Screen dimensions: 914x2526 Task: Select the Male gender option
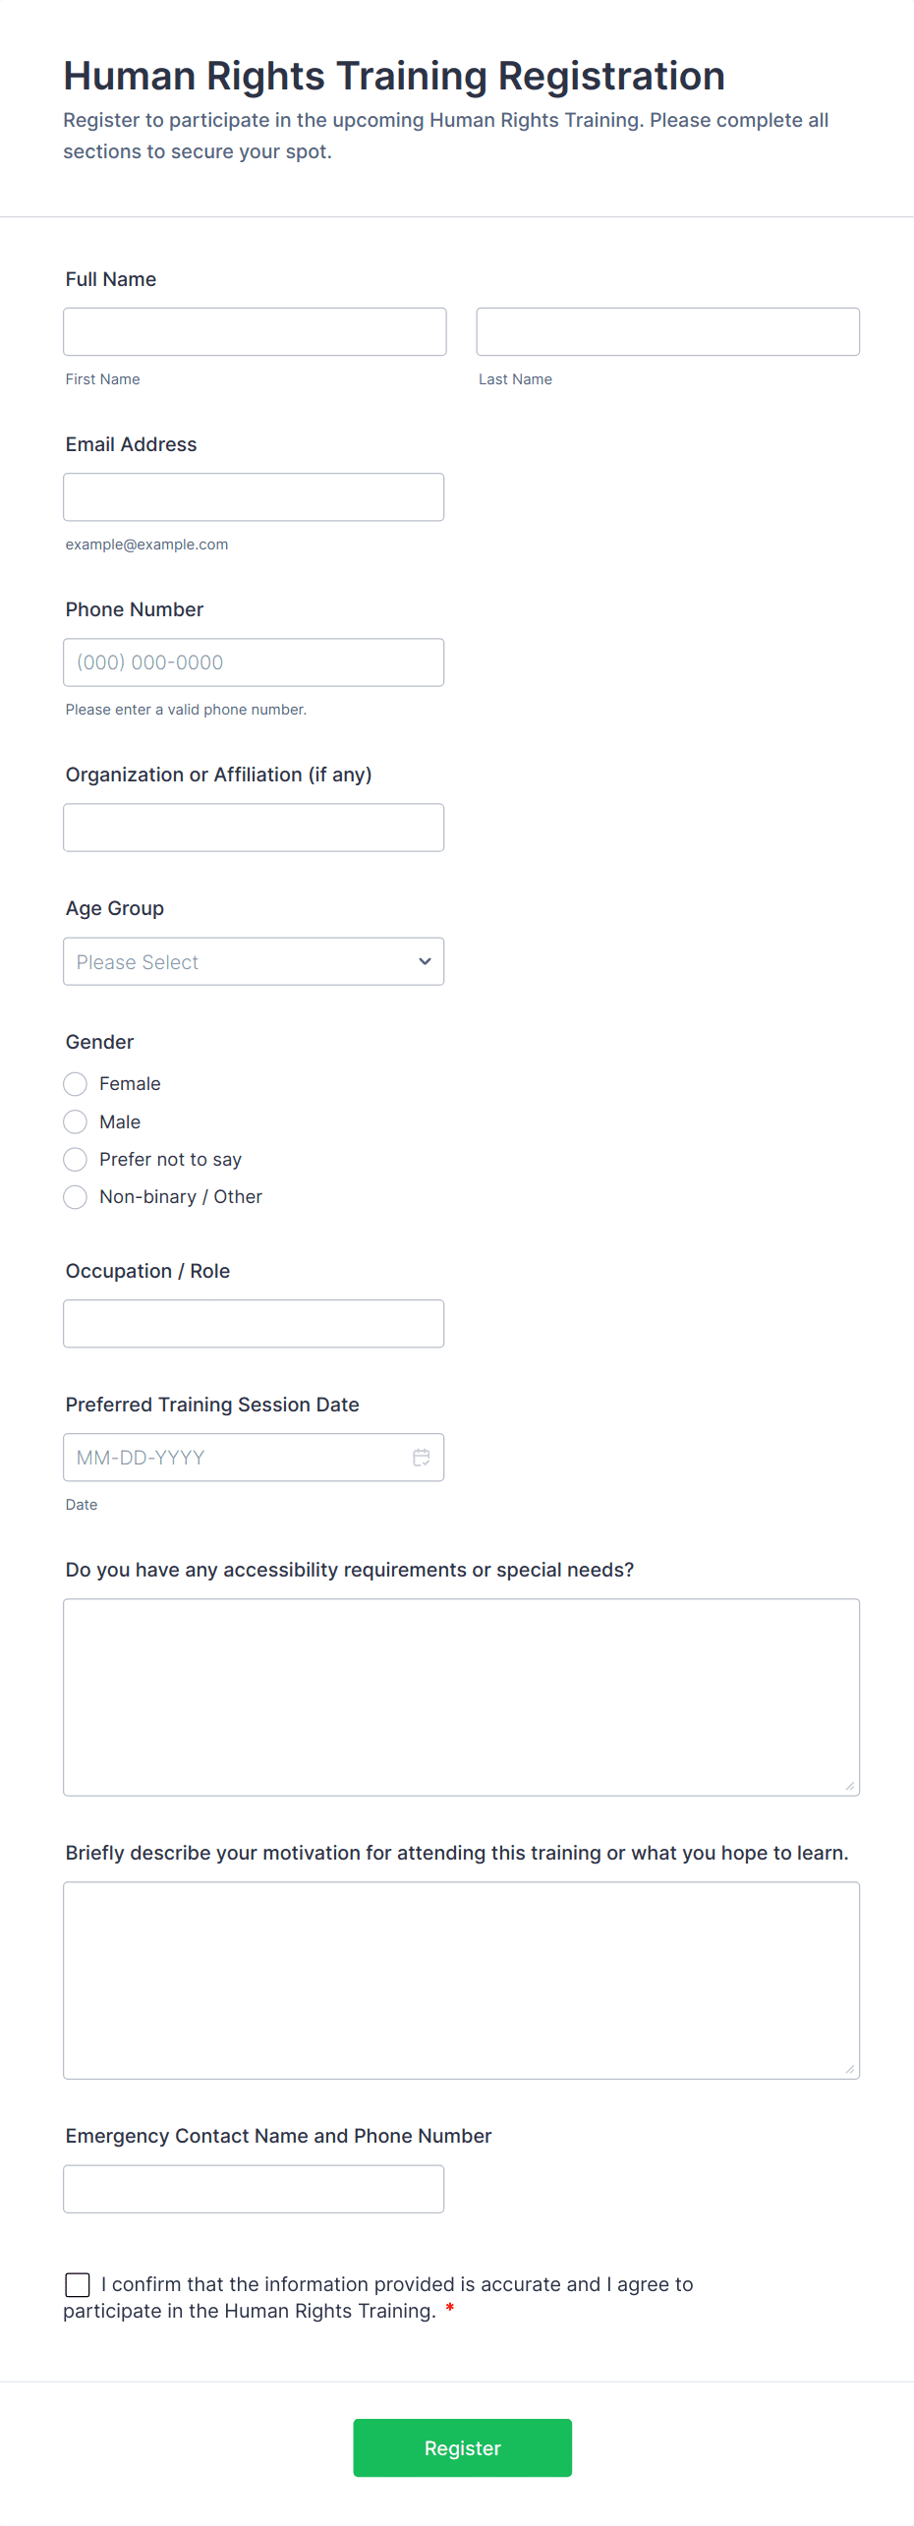point(76,1121)
